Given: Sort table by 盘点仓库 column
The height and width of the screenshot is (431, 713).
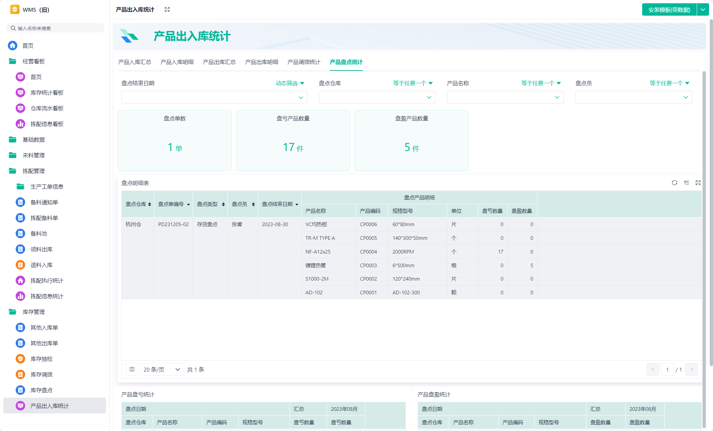Looking at the screenshot, I should coord(150,204).
